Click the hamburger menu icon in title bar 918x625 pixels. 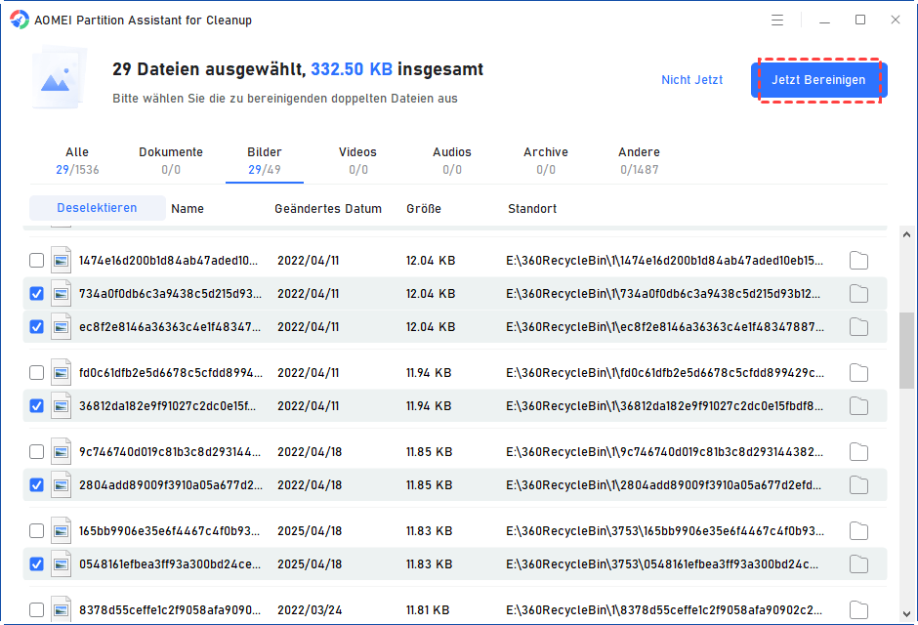point(777,20)
